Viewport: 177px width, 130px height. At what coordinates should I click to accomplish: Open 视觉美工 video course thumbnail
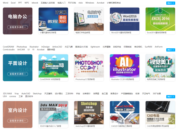tap(160, 66)
